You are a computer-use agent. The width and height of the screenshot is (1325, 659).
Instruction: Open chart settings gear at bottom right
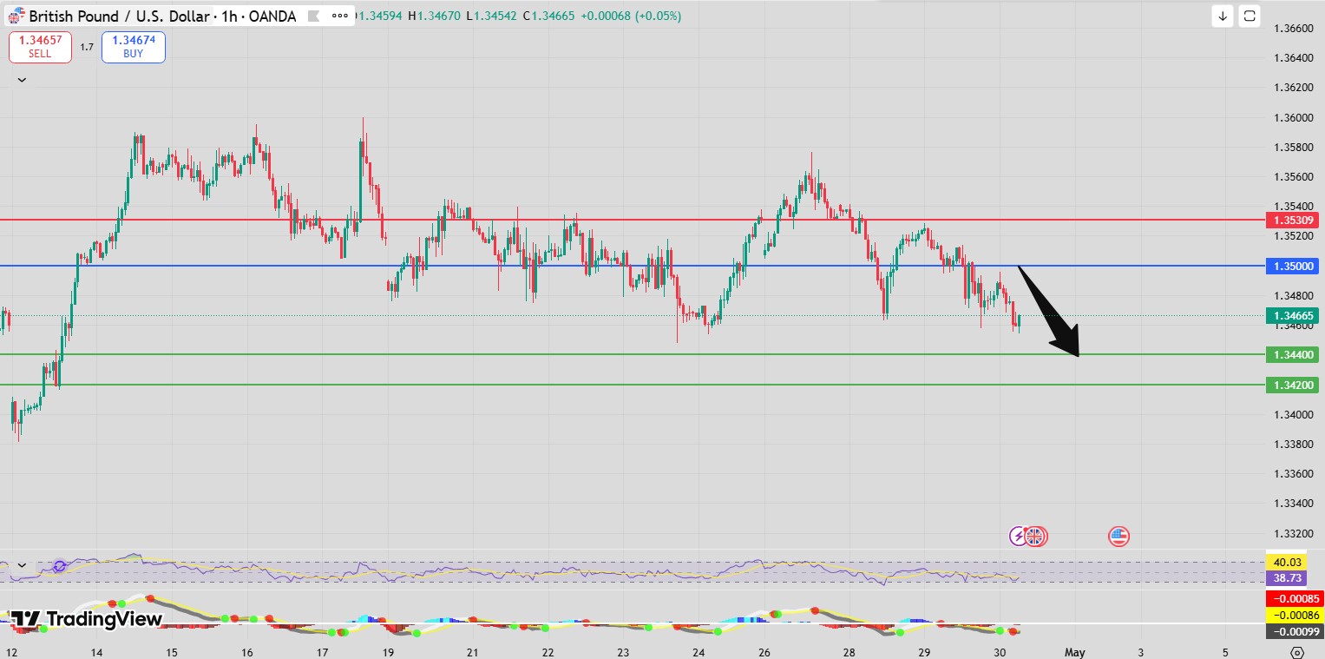tap(1297, 652)
